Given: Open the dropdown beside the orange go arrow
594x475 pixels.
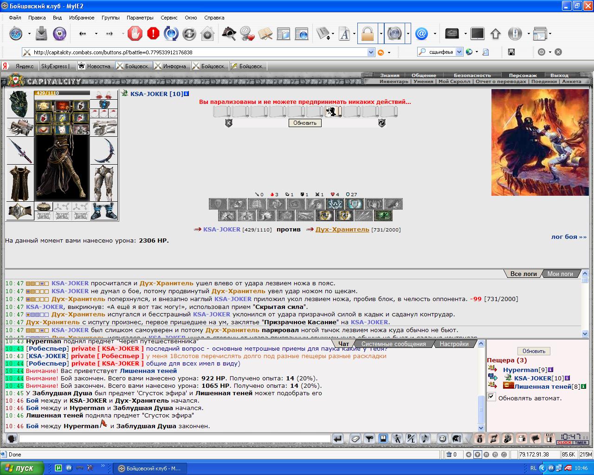Looking at the screenshot, I should pyautogui.click(x=389, y=52).
